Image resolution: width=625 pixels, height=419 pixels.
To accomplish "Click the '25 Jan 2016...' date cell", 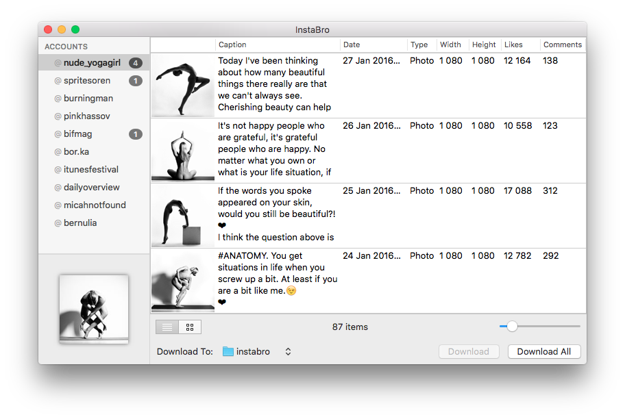I will point(371,191).
